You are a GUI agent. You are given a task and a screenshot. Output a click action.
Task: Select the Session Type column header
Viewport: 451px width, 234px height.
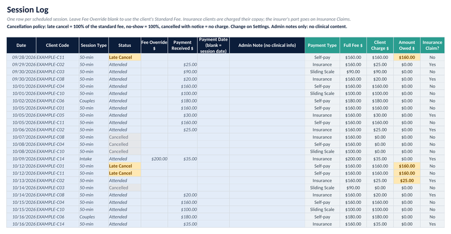94,45
